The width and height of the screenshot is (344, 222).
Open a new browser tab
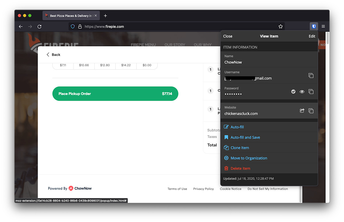(105, 16)
